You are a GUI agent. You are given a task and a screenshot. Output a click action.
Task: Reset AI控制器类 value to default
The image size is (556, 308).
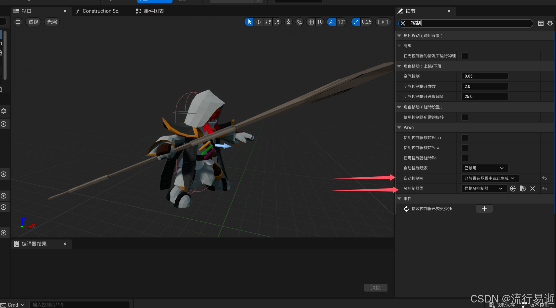coord(544,189)
